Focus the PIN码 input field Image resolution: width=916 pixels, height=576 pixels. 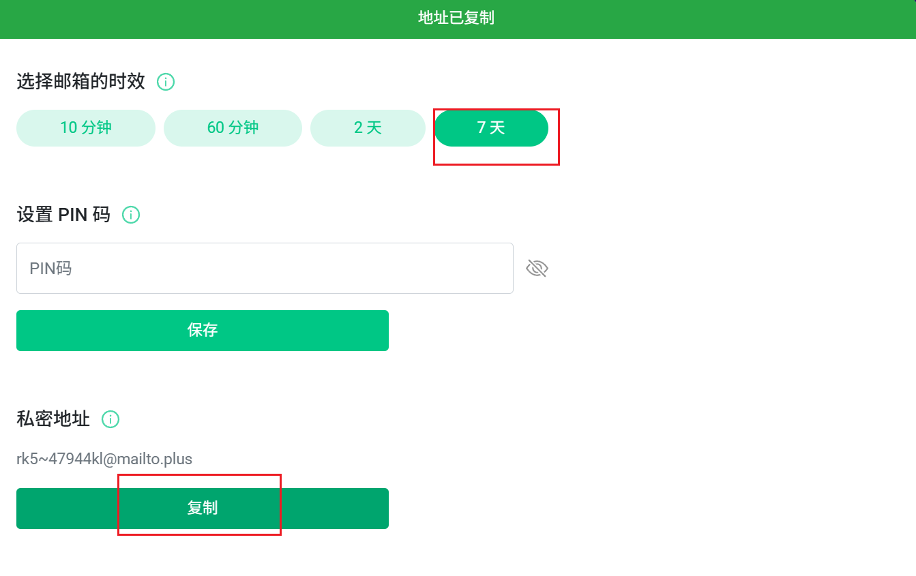265,269
